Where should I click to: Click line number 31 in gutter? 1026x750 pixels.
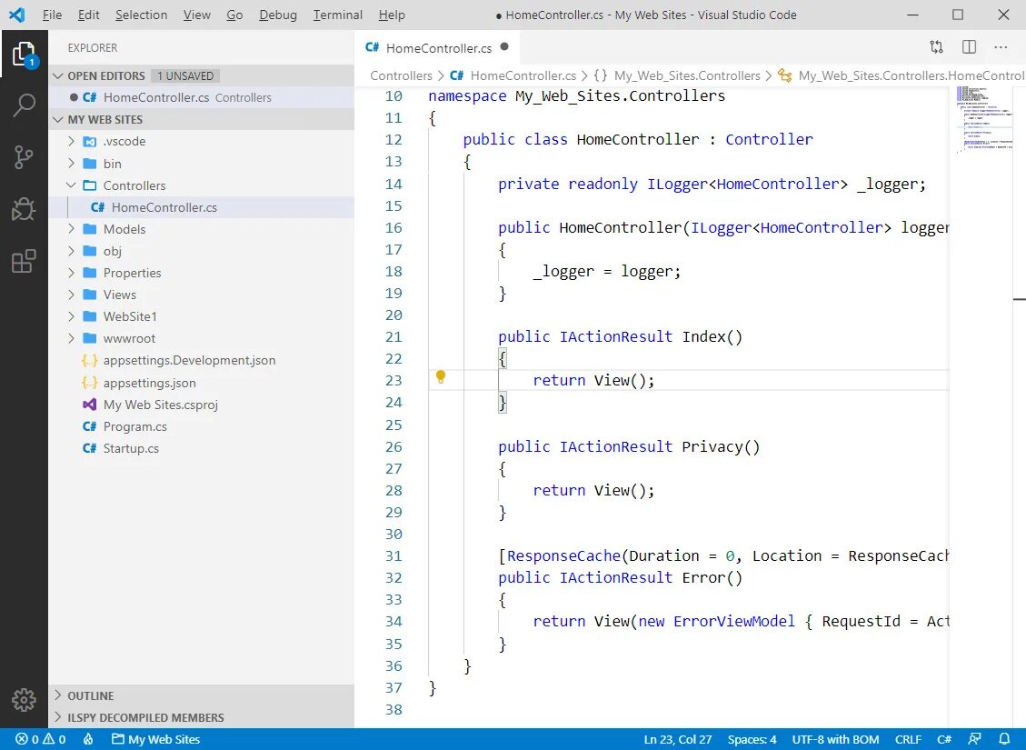coord(393,556)
